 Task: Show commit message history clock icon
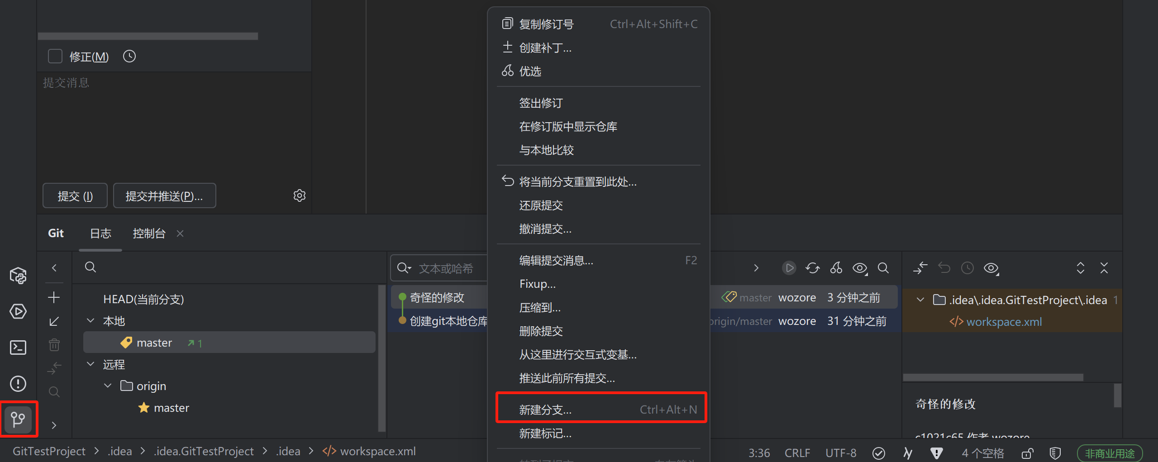[129, 56]
